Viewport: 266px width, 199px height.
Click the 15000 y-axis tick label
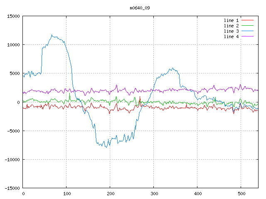(12, 16)
